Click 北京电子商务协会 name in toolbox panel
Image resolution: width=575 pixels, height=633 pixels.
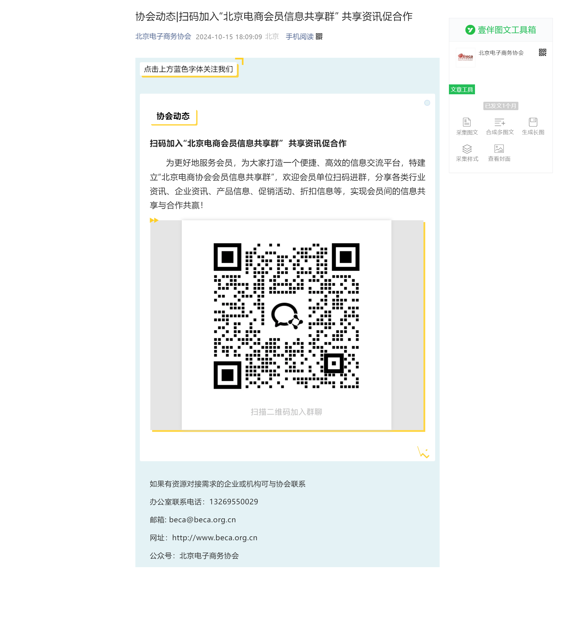click(501, 53)
